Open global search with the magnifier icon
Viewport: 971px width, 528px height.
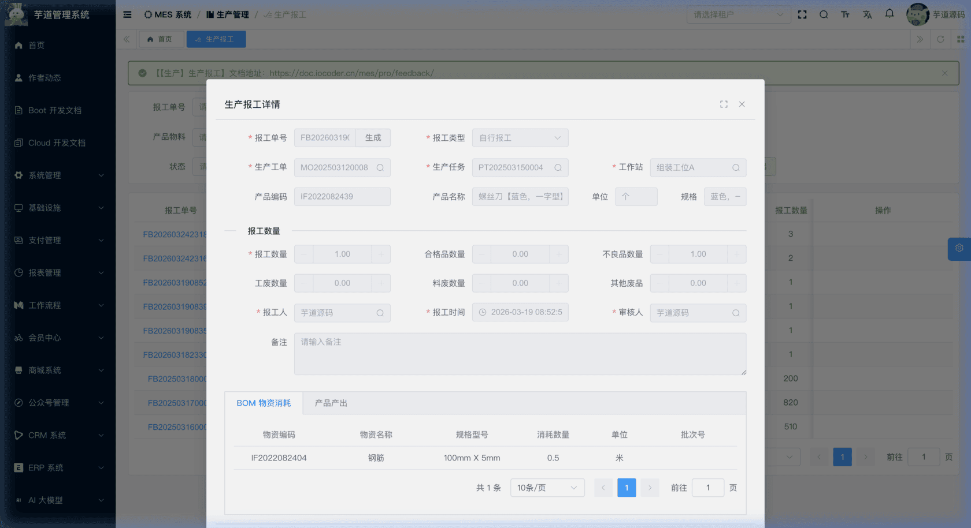(x=824, y=14)
